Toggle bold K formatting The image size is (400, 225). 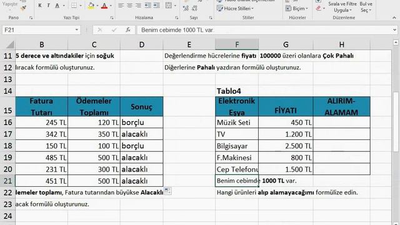40,6
